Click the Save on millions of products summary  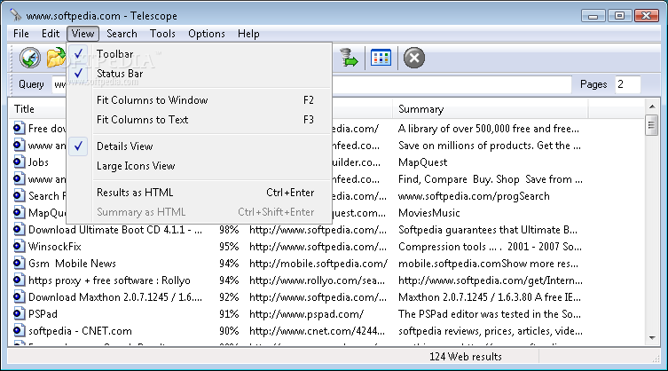[490, 146]
